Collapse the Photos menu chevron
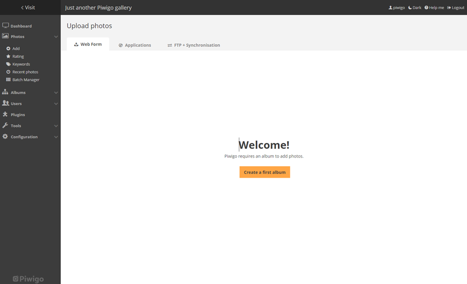The height and width of the screenshot is (284, 467). tap(56, 36)
